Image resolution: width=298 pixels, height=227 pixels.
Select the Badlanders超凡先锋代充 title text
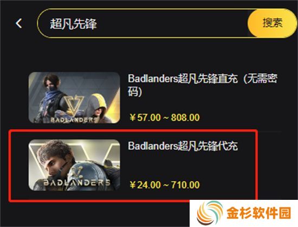(183, 146)
